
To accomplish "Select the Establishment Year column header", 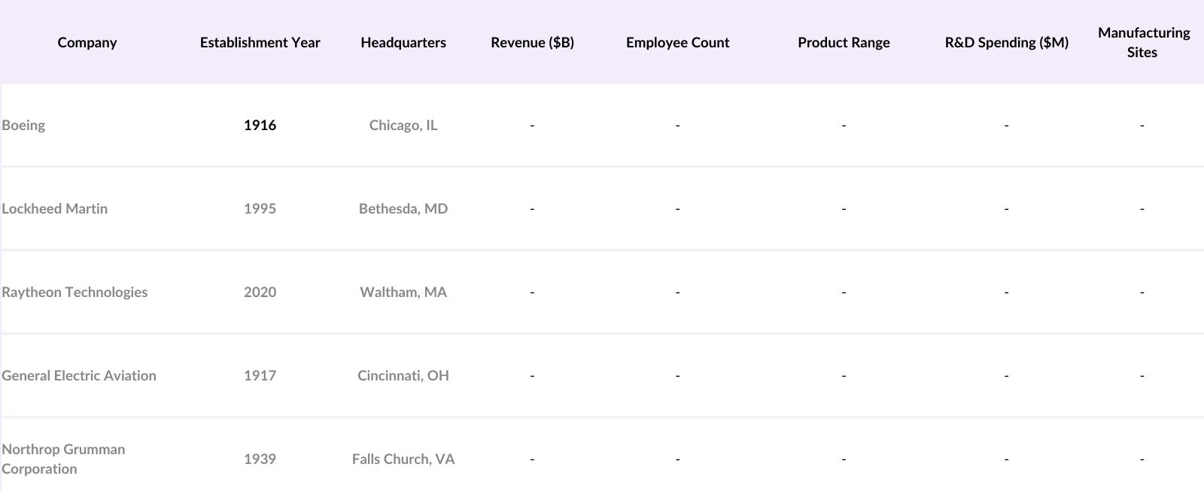I will (x=260, y=42).
